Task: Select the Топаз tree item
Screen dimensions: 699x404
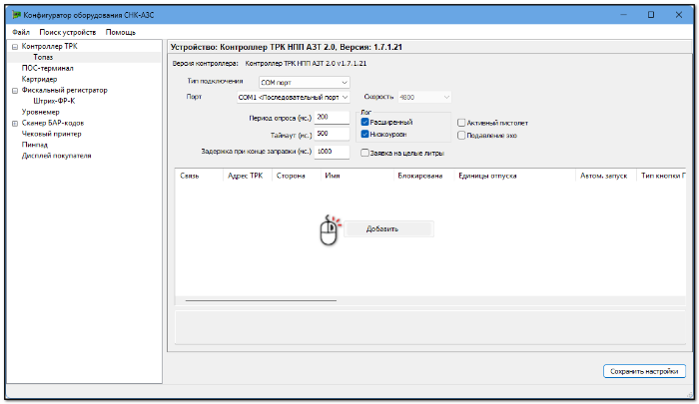Action: [x=43, y=57]
